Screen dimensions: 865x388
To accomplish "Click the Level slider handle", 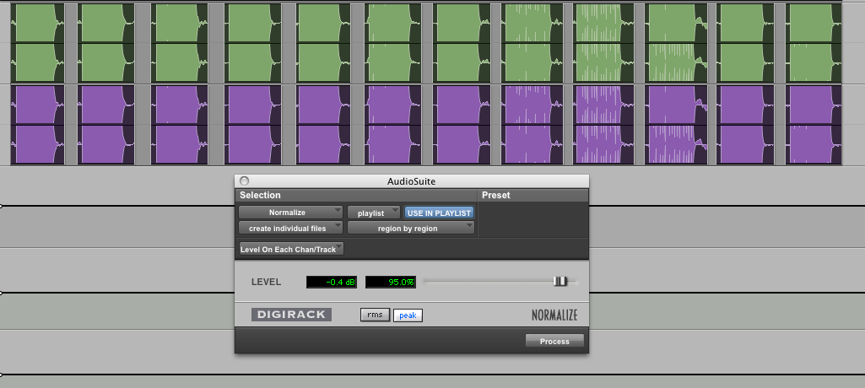I will click(x=560, y=281).
